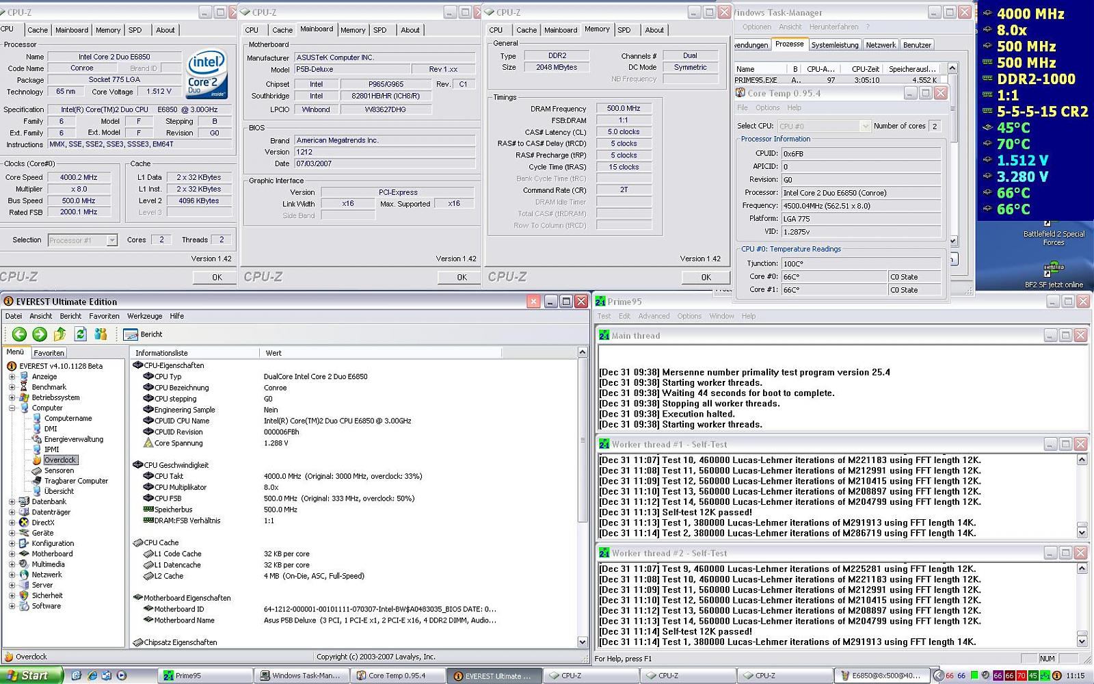Expand the Datenbank tree node
The height and width of the screenshot is (684, 1094).
coord(12,502)
